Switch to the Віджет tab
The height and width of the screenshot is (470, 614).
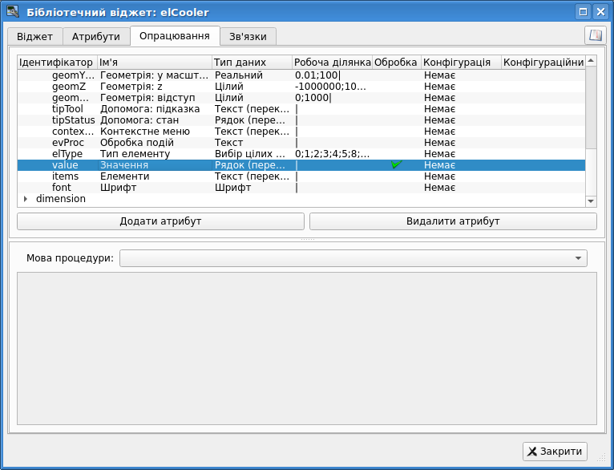tap(34, 37)
